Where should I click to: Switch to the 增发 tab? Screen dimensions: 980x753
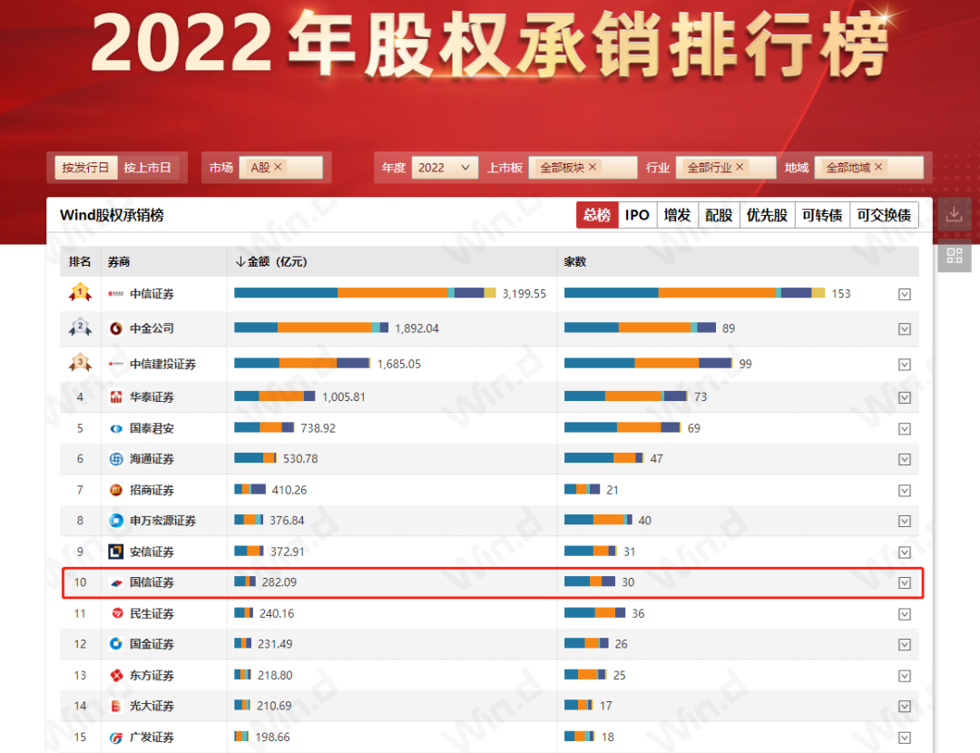pos(677,215)
